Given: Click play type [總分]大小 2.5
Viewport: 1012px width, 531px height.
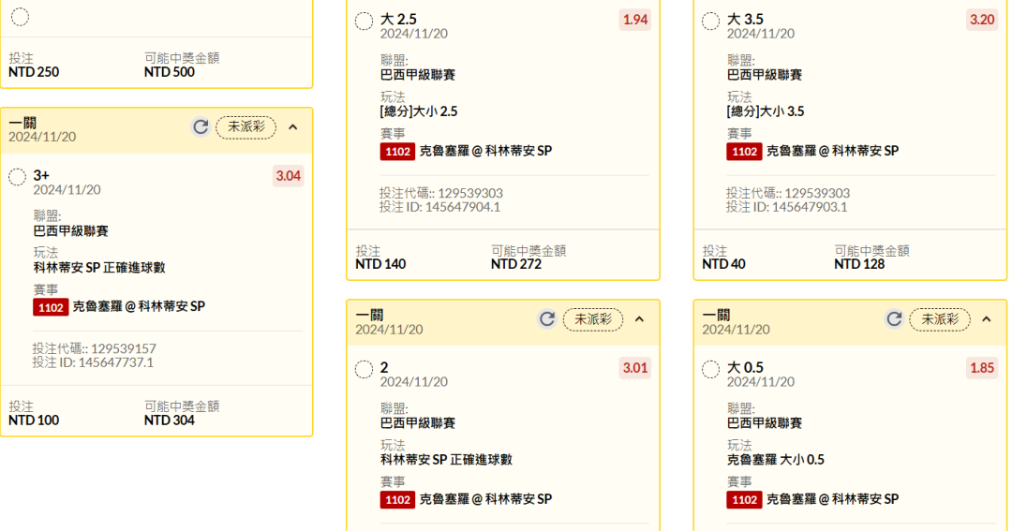Looking at the screenshot, I should [x=419, y=111].
